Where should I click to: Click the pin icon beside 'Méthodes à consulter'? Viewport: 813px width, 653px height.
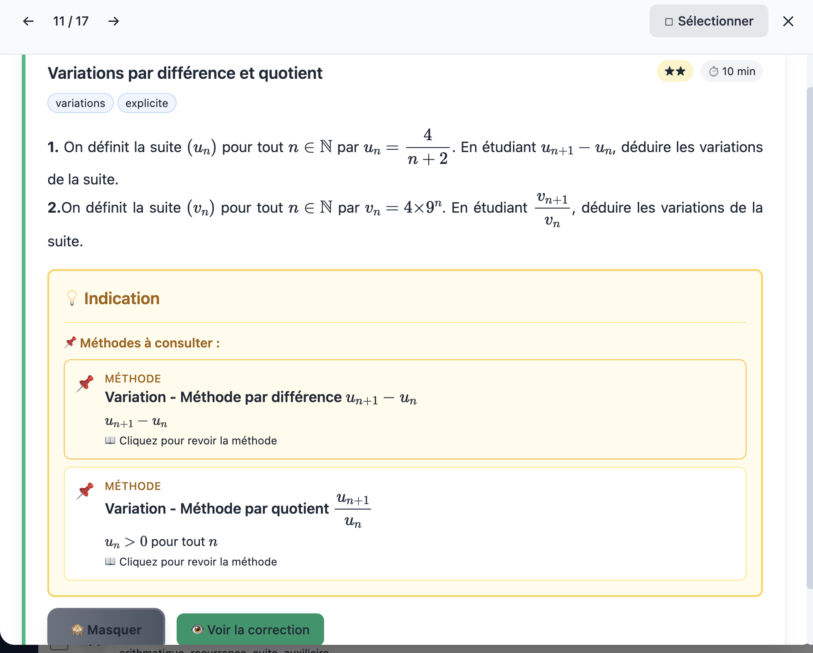click(70, 342)
